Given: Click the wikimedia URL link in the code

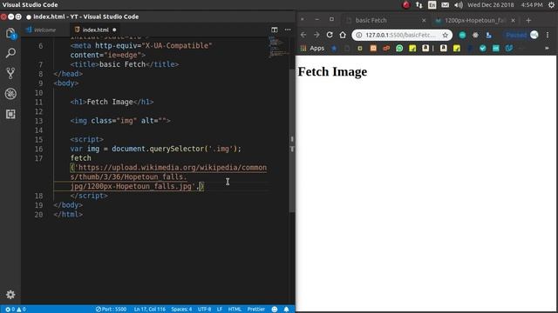Looking at the screenshot, I should click(168, 176).
